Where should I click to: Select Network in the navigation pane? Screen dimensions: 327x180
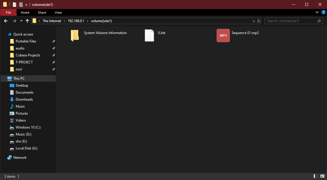[x=20, y=158]
